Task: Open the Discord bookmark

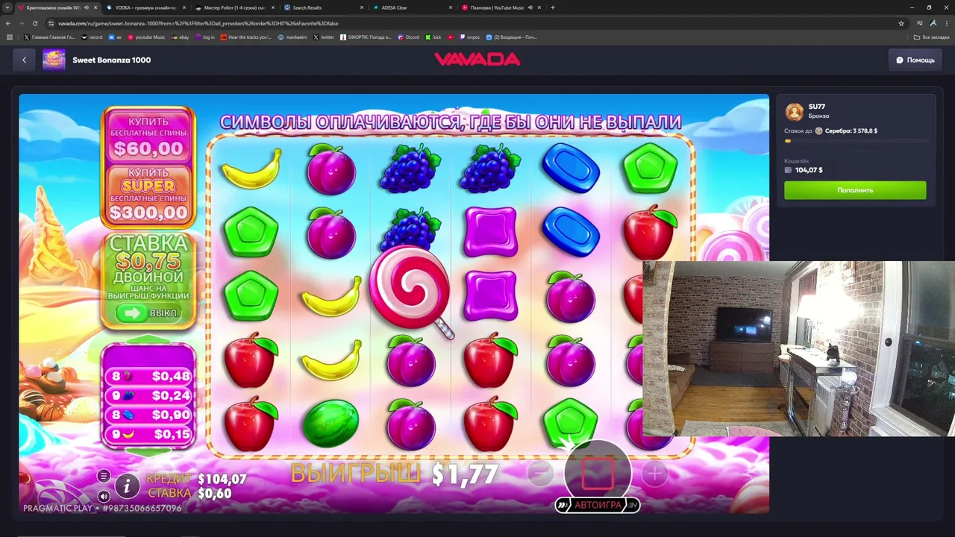Action: [408, 37]
